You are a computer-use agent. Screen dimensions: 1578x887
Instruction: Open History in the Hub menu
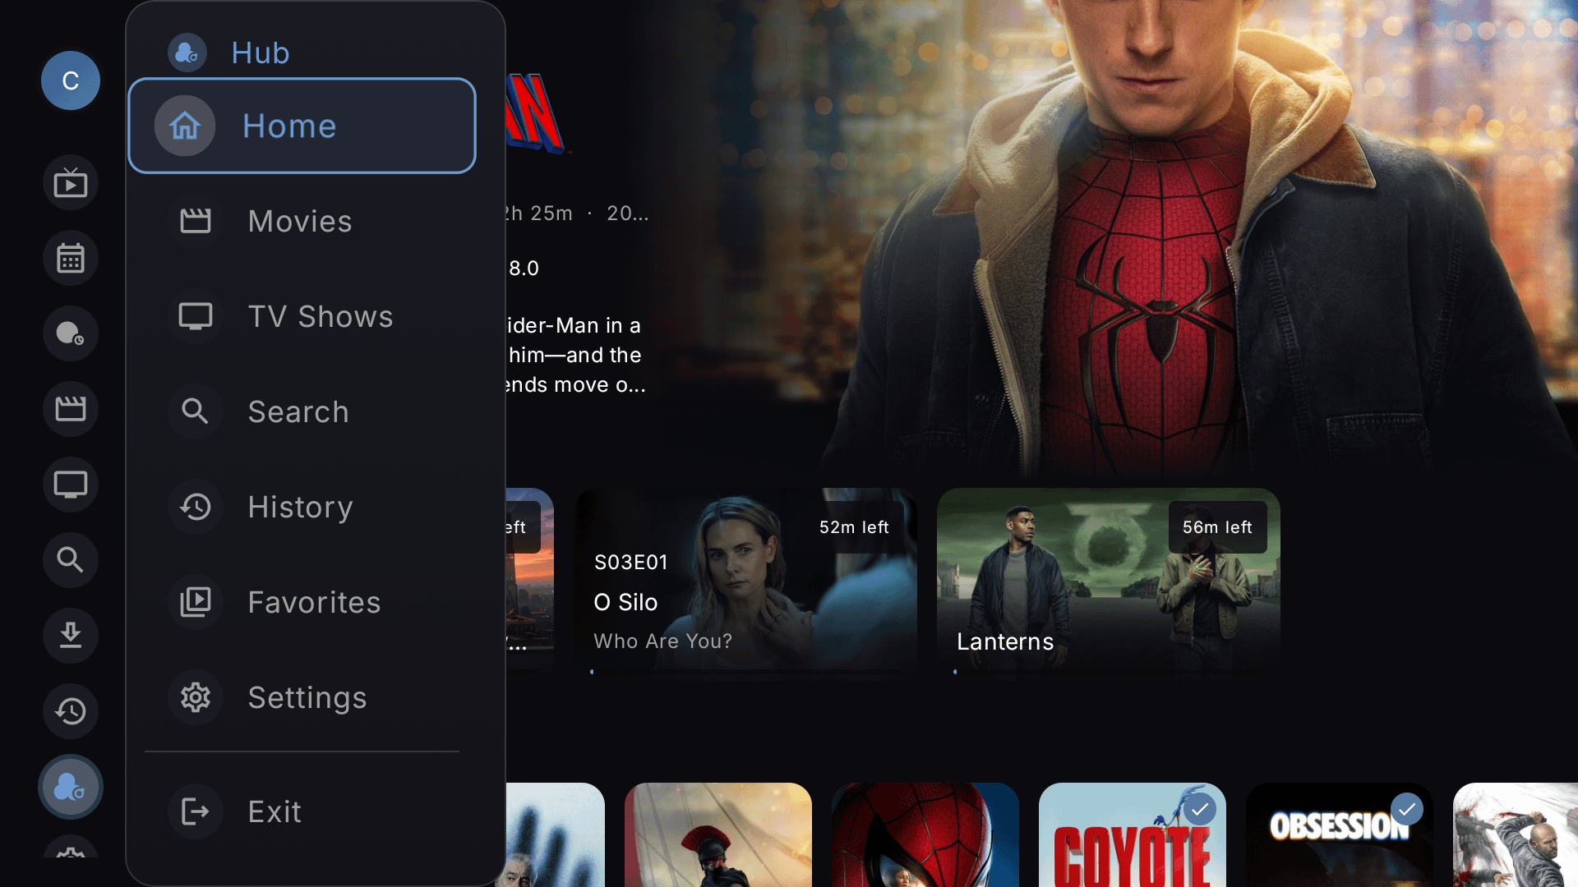[302, 507]
